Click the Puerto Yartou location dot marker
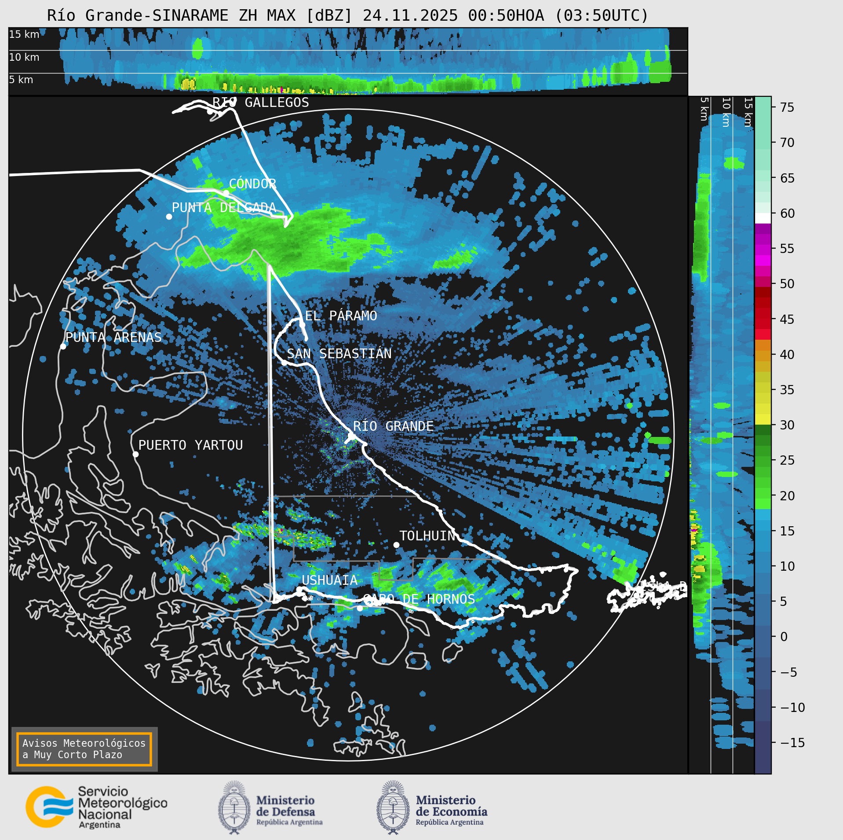 (x=135, y=454)
